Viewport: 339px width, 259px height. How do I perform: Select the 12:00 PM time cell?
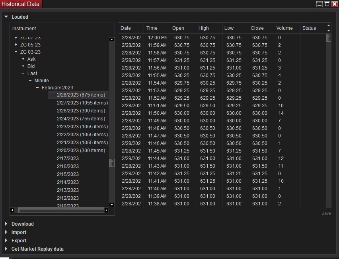pyautogui.click(x=157, y=38)
